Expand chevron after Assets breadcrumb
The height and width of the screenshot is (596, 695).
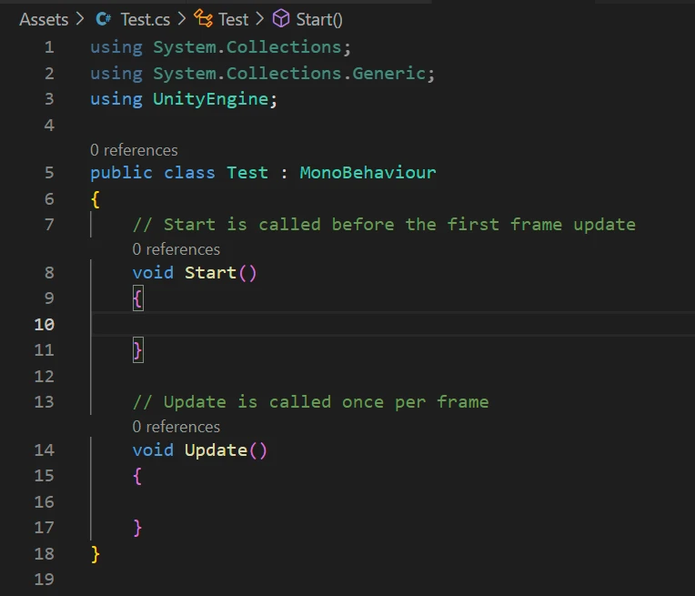pos(80,19)
